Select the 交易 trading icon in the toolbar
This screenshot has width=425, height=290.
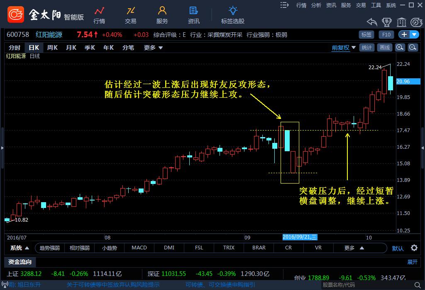tap(131, 15)
